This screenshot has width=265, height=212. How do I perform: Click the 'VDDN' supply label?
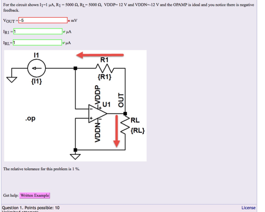[x=97, y=133]
